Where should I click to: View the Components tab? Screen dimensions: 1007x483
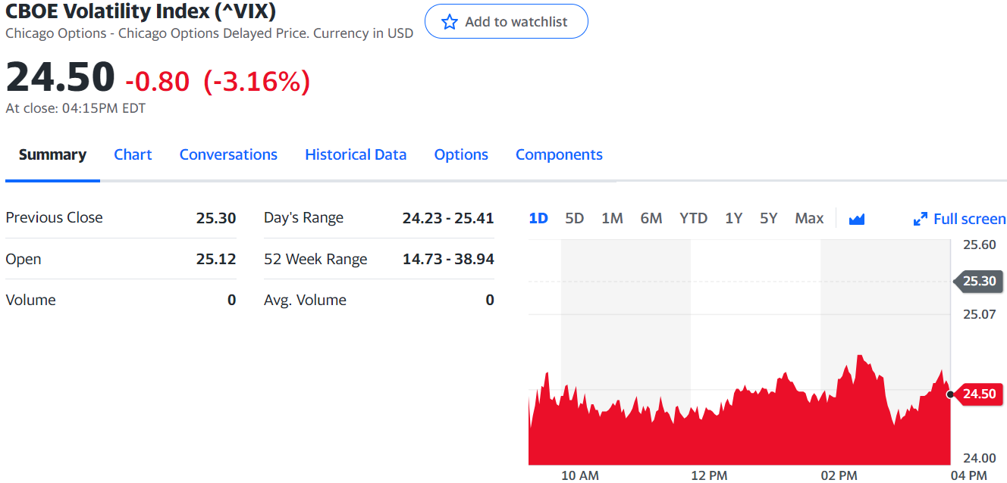coord(559,154)
